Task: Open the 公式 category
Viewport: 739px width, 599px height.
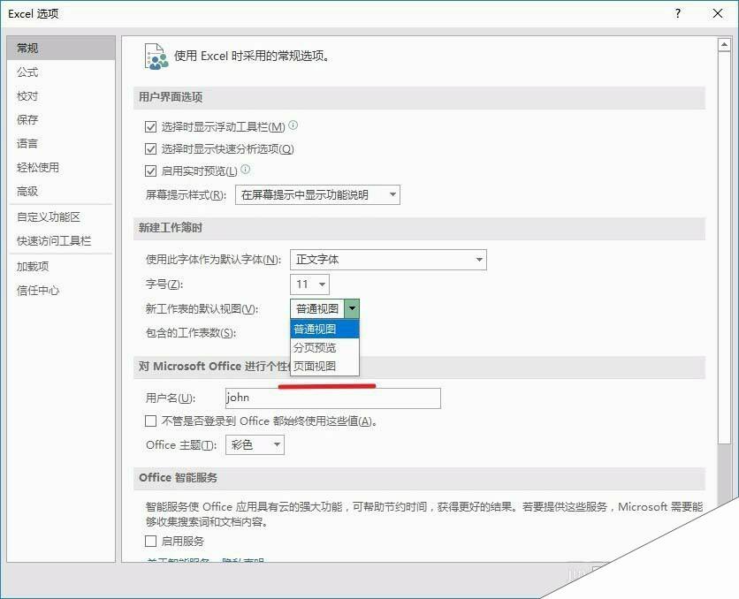Action: 61,72
